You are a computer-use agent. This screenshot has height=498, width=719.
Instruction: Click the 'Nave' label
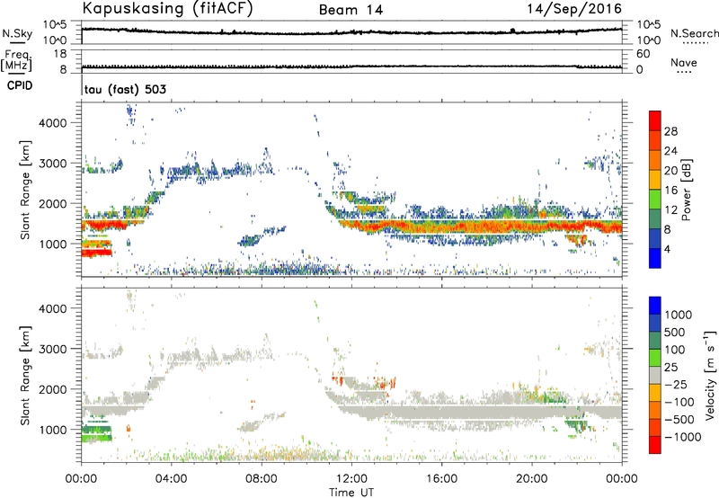(684, 62)
